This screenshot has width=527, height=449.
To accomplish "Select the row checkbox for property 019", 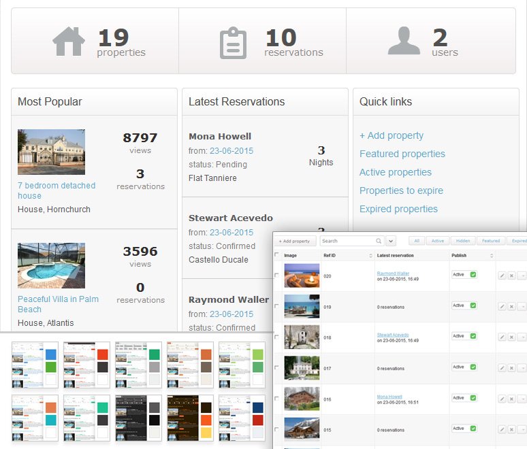I will 276,306.
